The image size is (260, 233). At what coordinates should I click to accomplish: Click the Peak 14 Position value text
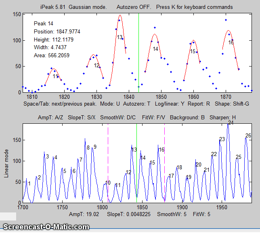[x=56, y=31]
